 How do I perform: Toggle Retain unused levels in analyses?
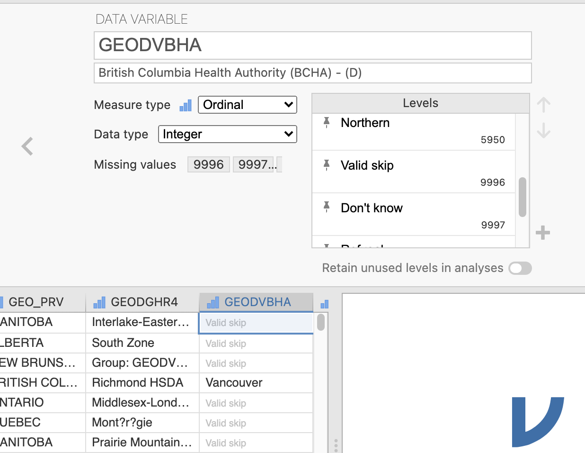pos(520,268)
